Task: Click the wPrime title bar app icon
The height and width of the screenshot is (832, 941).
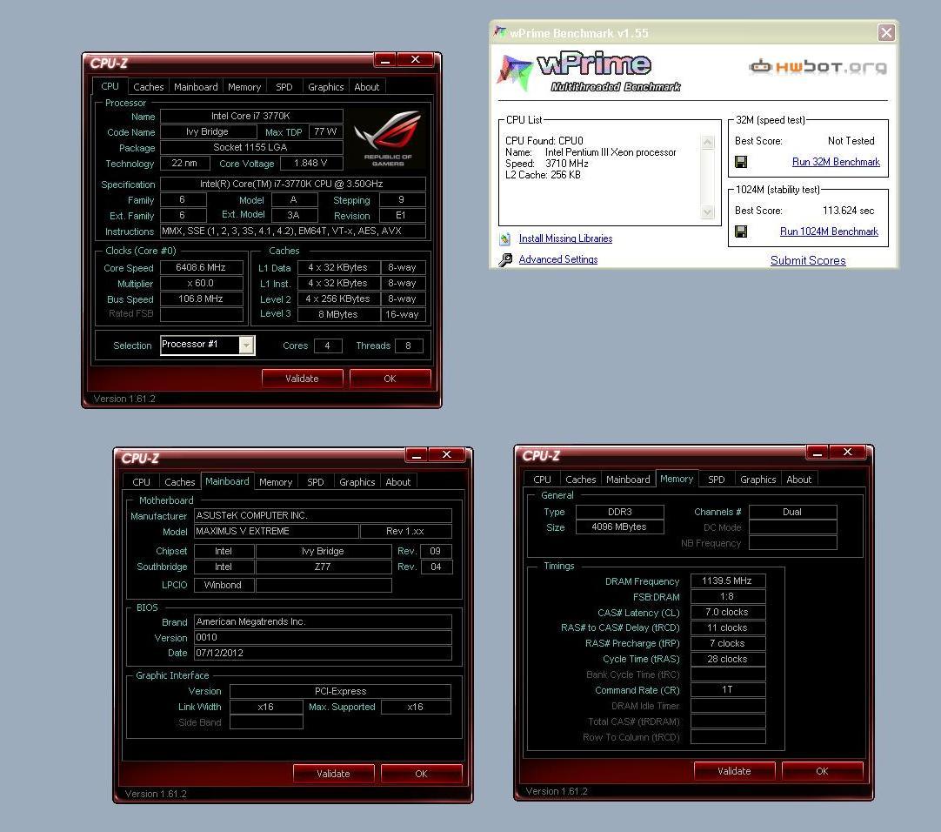Action: [x=501, y=32]
